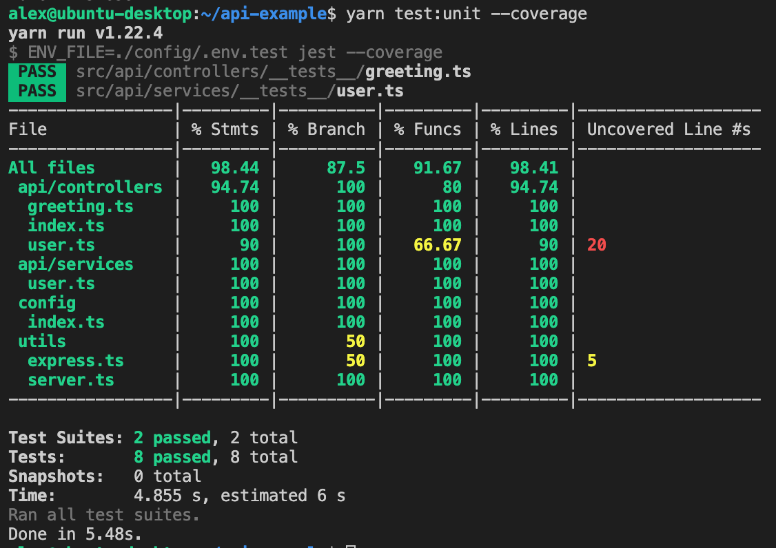Select the services user.ts test path

(240, 92)
